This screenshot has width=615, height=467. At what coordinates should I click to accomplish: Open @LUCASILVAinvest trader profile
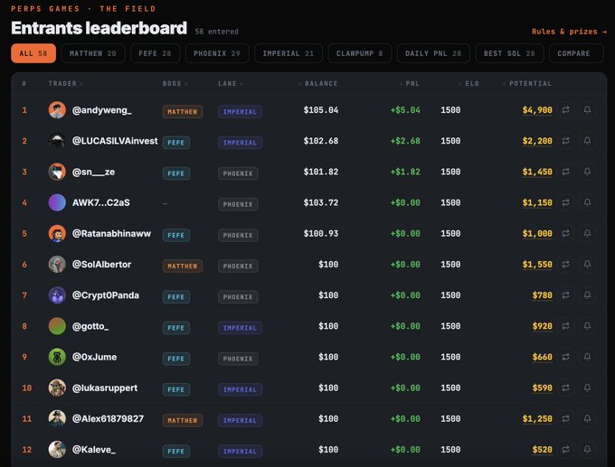(x=115, y=141)
